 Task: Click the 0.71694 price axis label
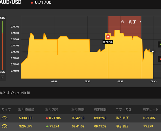click(x=15, y=71)
